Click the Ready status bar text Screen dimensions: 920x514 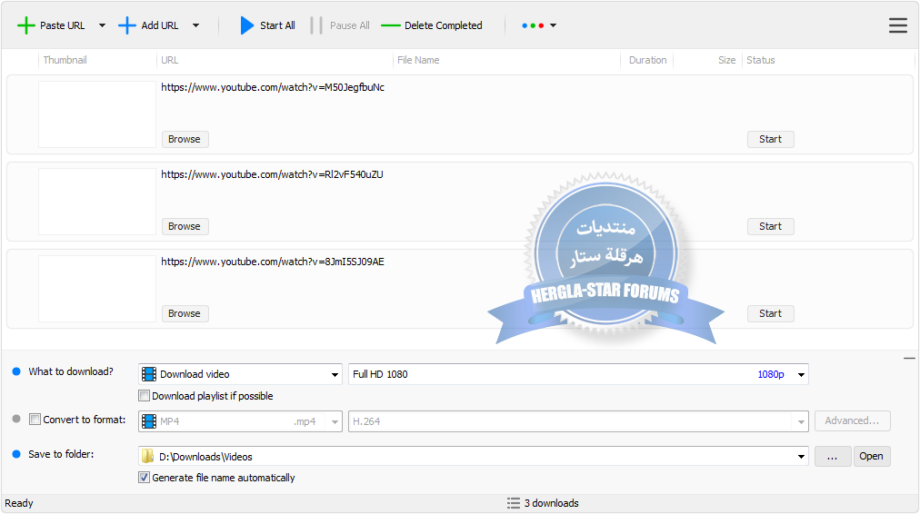click(x=19, y=503)
